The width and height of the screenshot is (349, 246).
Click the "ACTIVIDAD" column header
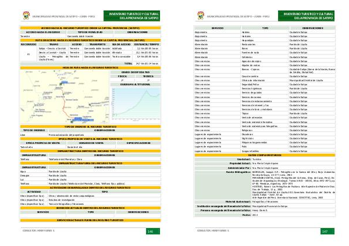click(x=34, y=191)
